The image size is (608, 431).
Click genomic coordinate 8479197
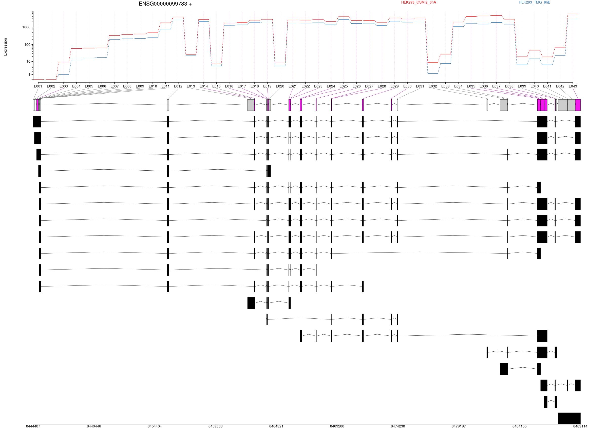click(459, 426)
